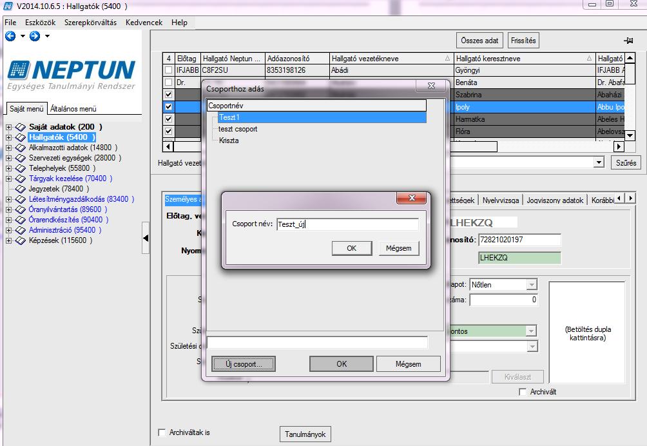Toggle the checkbox in the IFJABB row

pyautogui.click(x=168, y=70)
